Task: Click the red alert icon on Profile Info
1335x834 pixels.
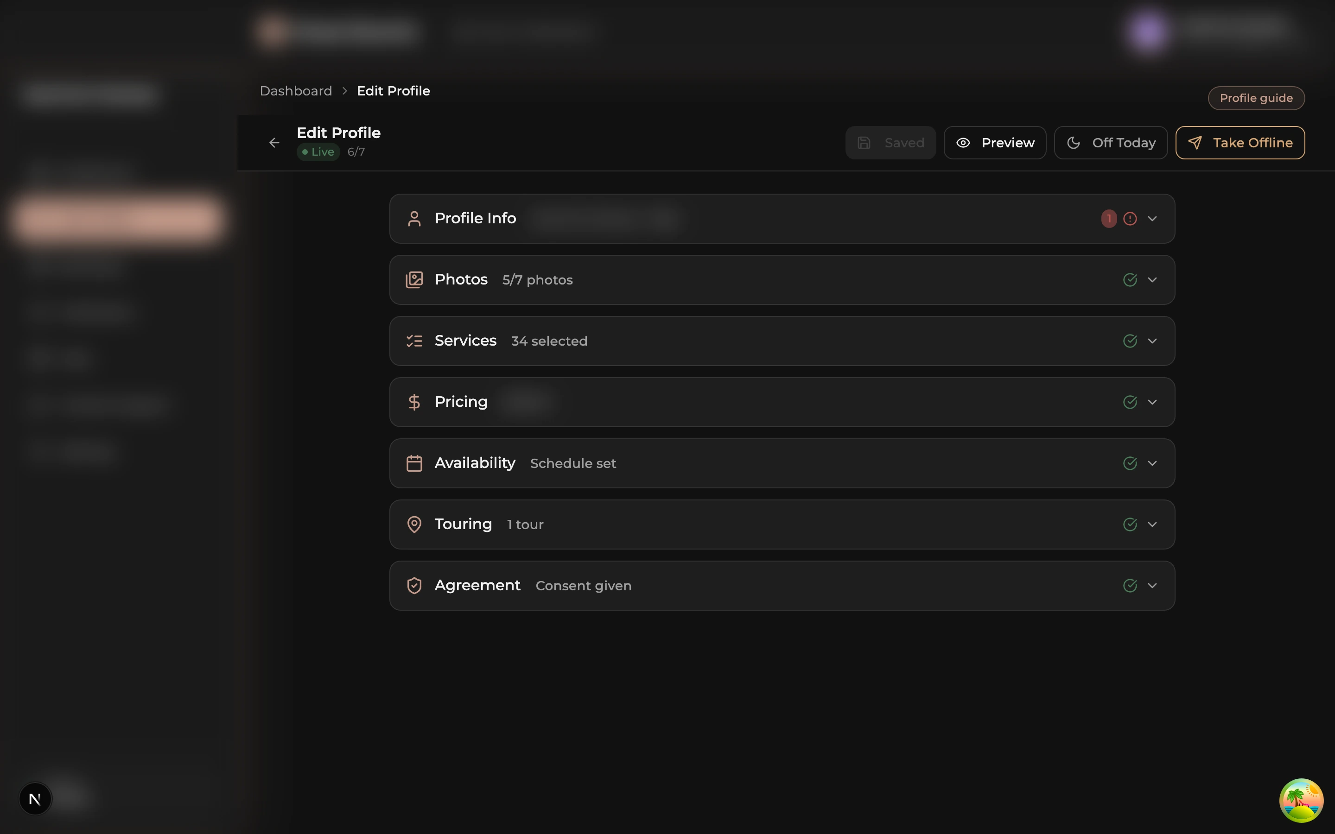Action: (1130, 218)
